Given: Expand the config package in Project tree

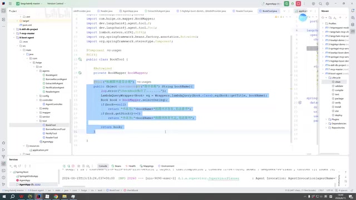Looking at the screenshot, I should 37,96.
